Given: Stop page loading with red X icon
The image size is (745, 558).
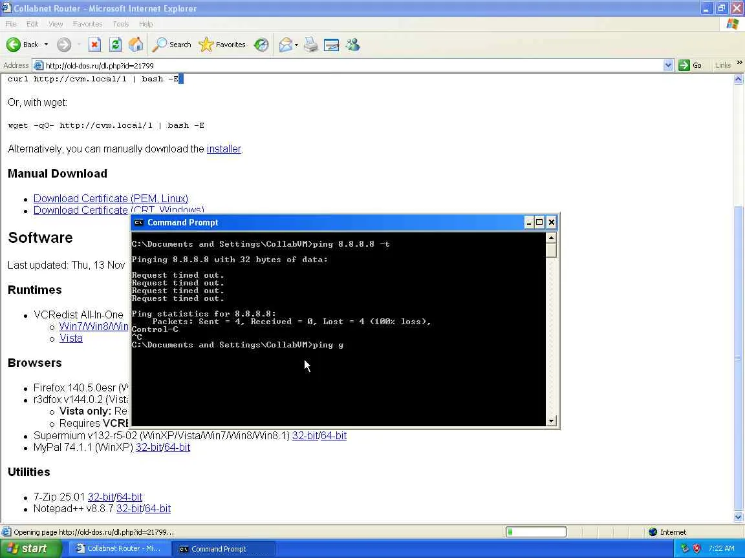Looking at the screenshot, I should pos(94,45).
